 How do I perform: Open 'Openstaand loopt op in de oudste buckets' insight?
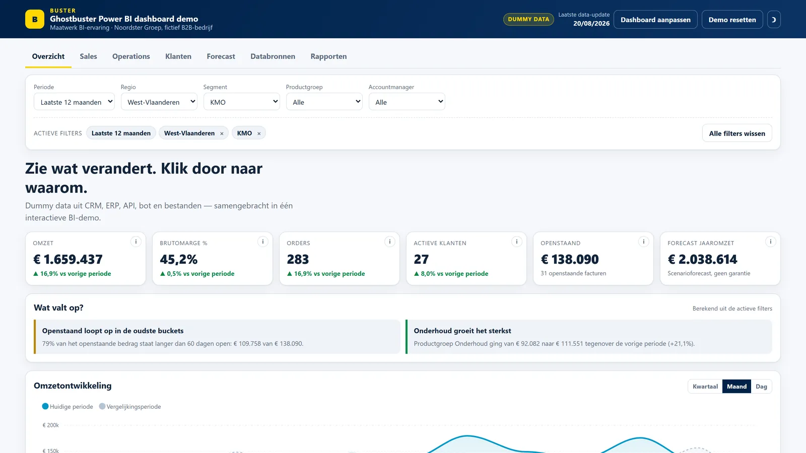(x=217, y=337)
